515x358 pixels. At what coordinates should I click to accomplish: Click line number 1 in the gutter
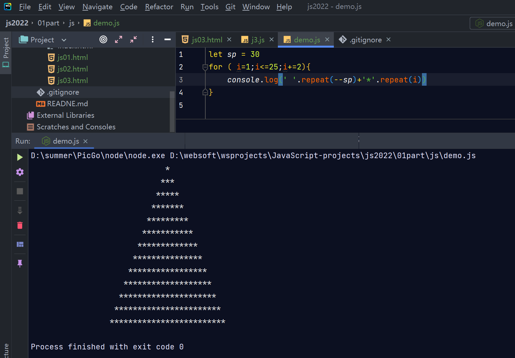pyautogui.click(x=181, y=54)
